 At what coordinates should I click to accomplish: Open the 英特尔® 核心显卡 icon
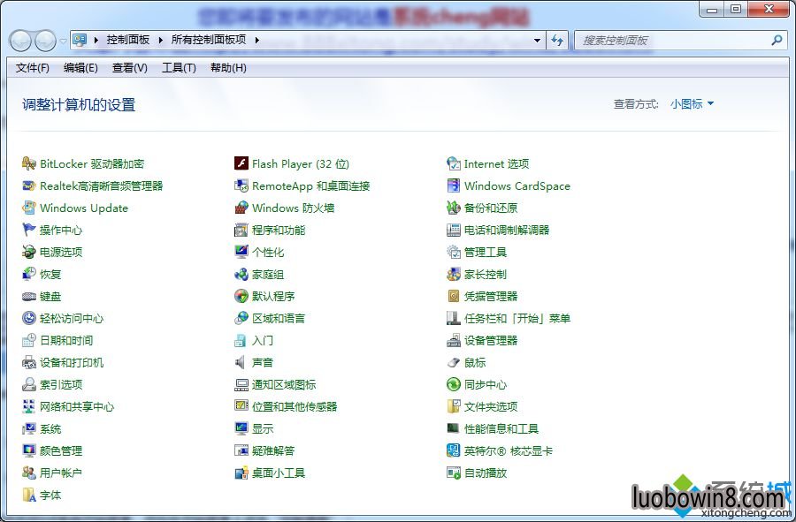point(454,450)
